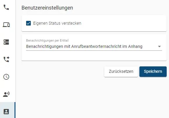
Task: Expand the dropdown arrow for E-Mail notifications
Action: [x=159, y=46]
